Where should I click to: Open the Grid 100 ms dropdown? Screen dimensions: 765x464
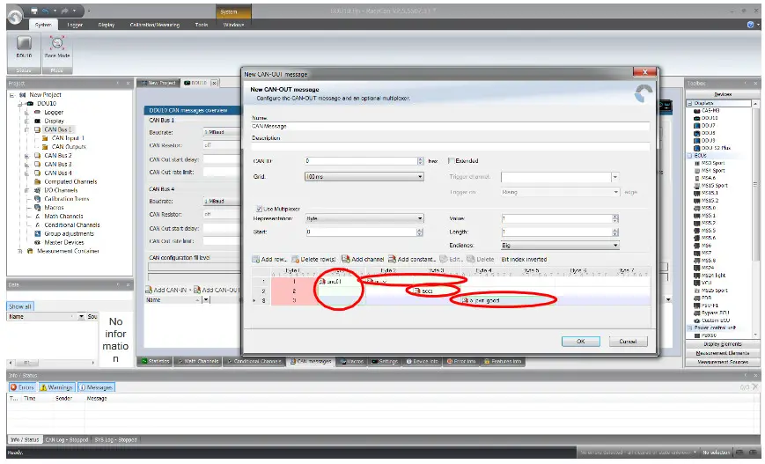coord(364,177)
